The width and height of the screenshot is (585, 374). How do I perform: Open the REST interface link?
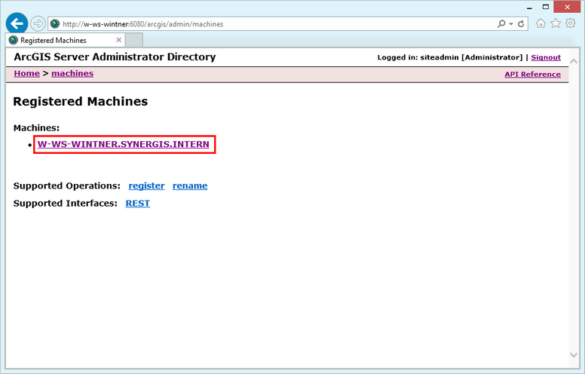click(137, 204)
